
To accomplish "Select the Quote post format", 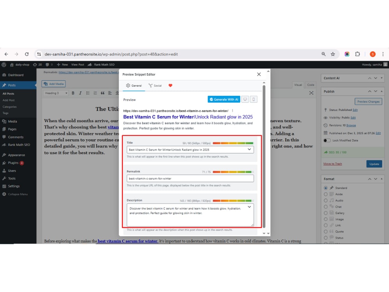I will [x=326, y=231].
